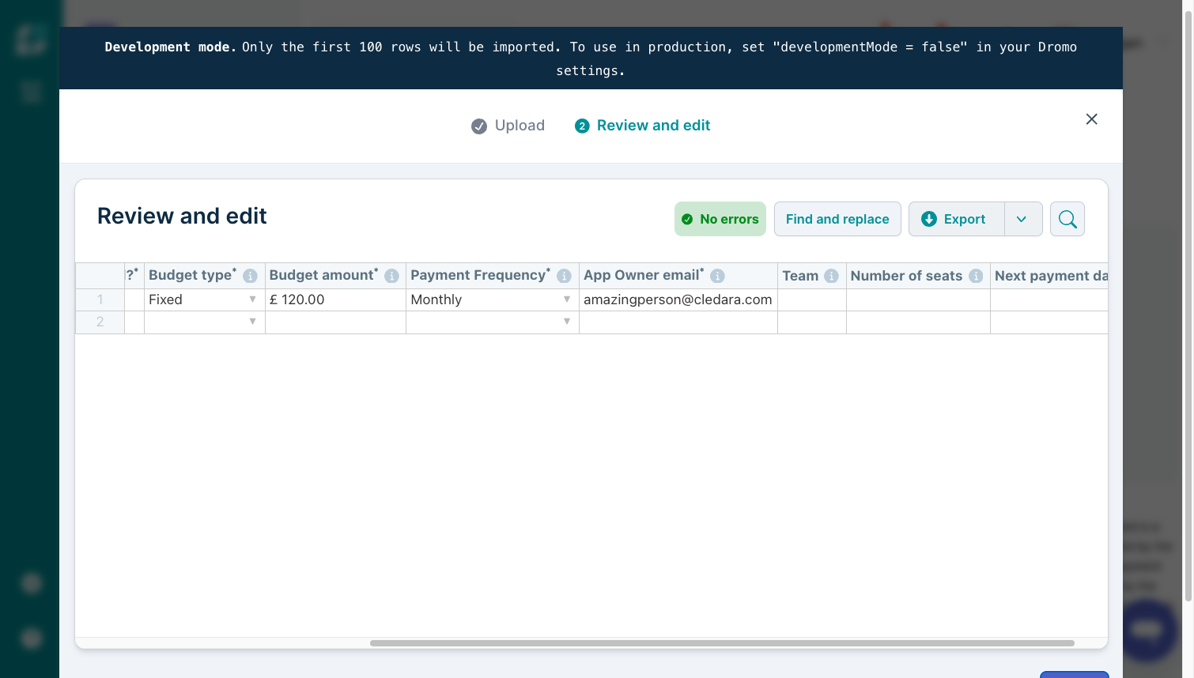Click the Next payment date column header
This screenshot has height=678, width=1194.
coord(1050,276)
